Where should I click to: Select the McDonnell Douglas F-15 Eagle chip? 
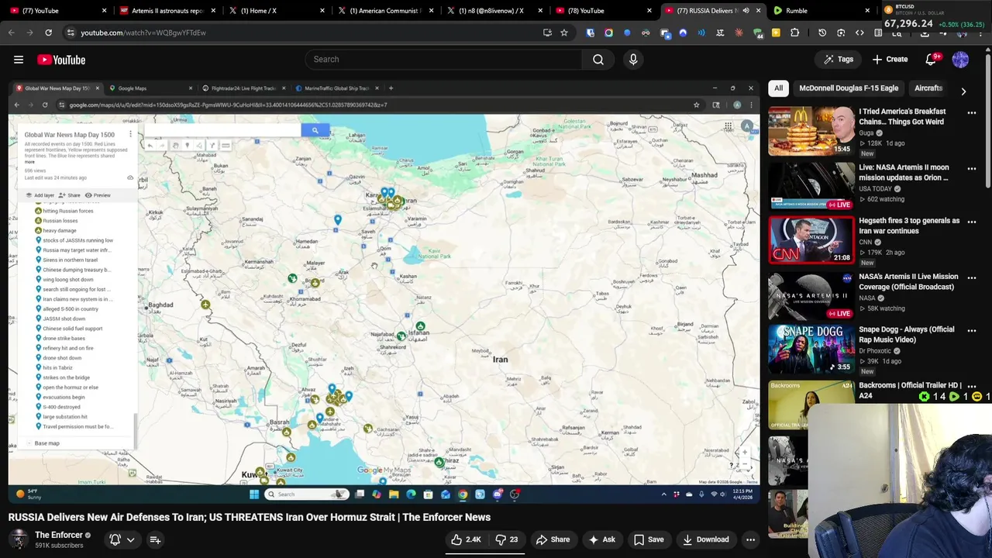(x=849, y=88)
